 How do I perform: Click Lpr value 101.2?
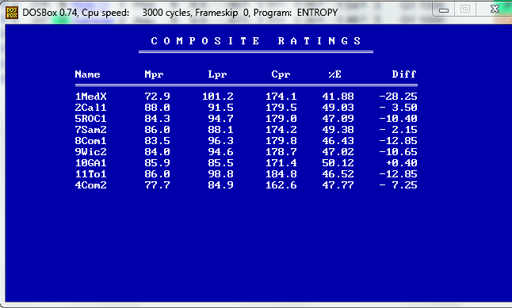pyautogui.click(x=217, y=97)
